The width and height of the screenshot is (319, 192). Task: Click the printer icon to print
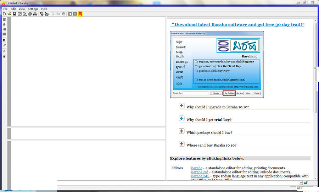point(30,14)
